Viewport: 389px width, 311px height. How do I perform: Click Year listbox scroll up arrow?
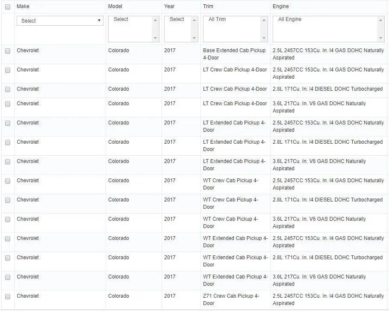click(194, 20)
